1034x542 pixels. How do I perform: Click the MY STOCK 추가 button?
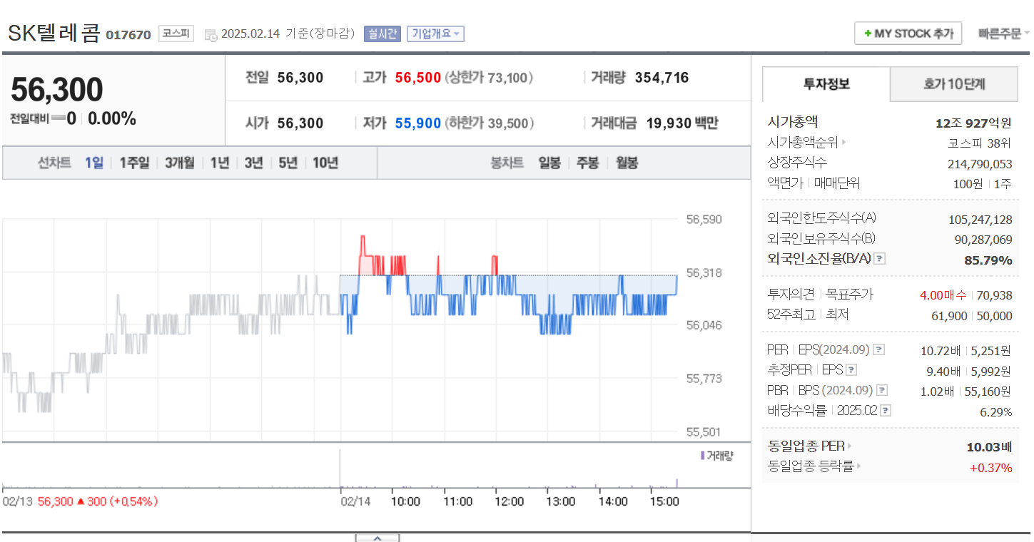908,32
